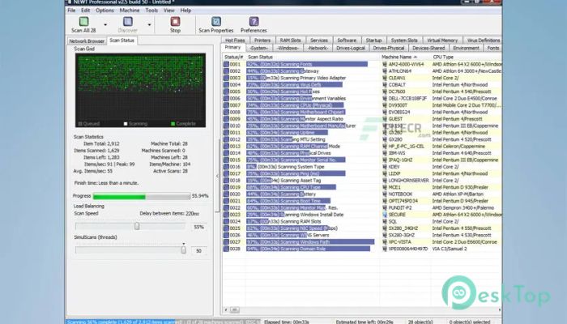
Task: Open the Virtual Memory tab
Action: coord(442,40)
